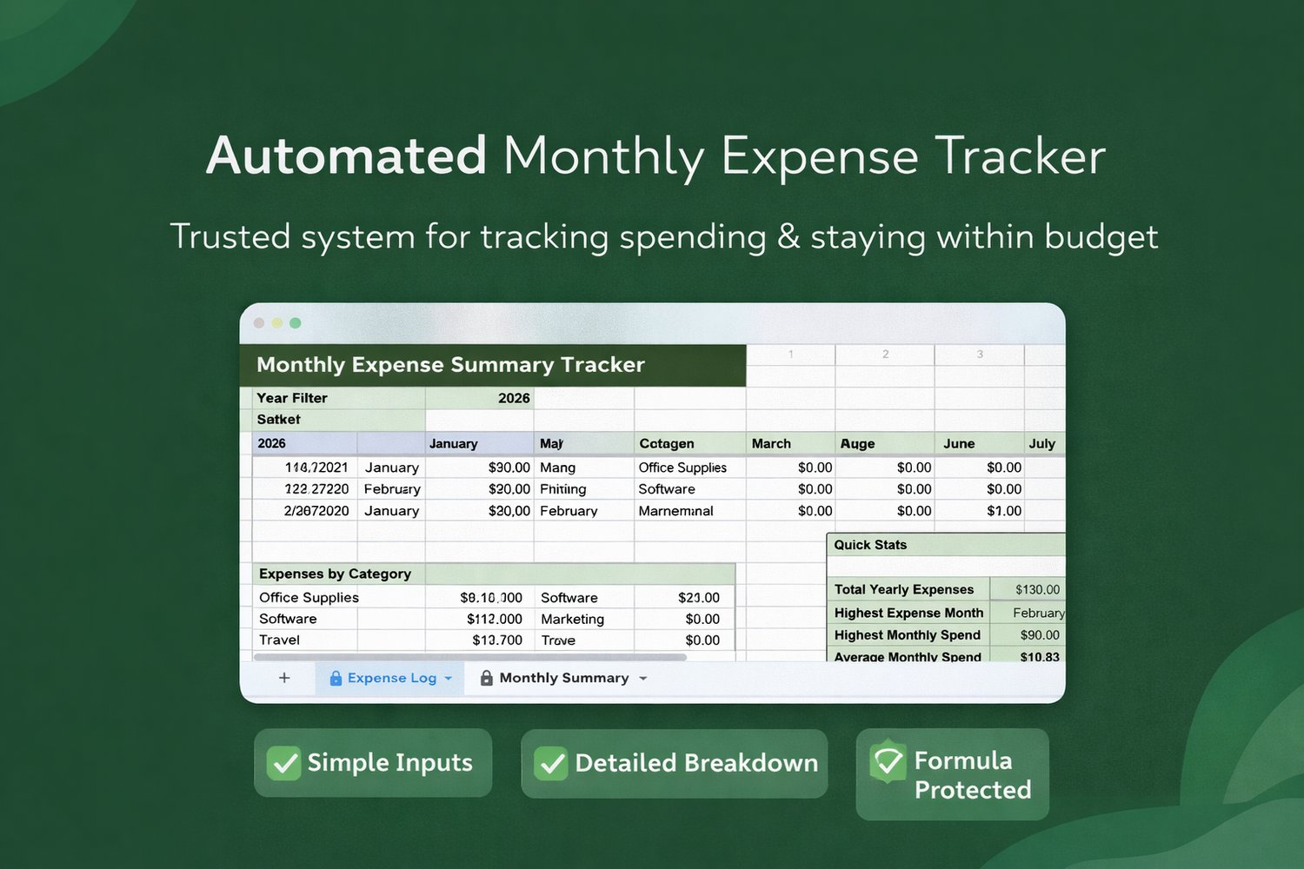This screenshot has height=869, width=1304.
Task: Switch to the Expense Log tab
Action: (x=390, y=678)
